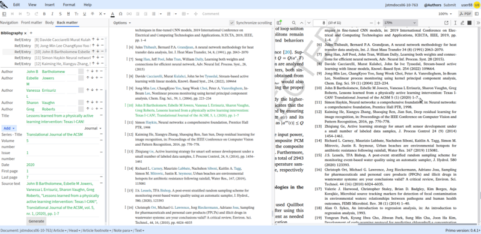Switch to the Front matter tab
The width and height of the screenshot is (481, 234).
click(32, 23)
